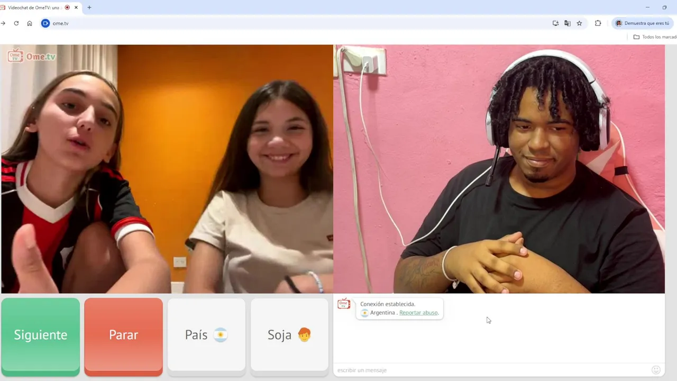Click recording indicator on the tab
677x381 pixels.
click(x=67, y=7)
